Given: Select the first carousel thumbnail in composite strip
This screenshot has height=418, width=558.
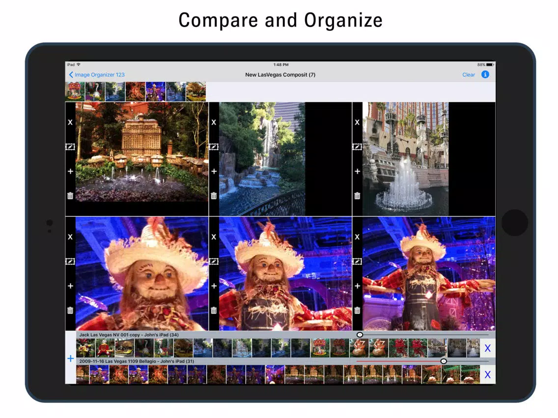Looking at the screenshot, I should 75,92.
